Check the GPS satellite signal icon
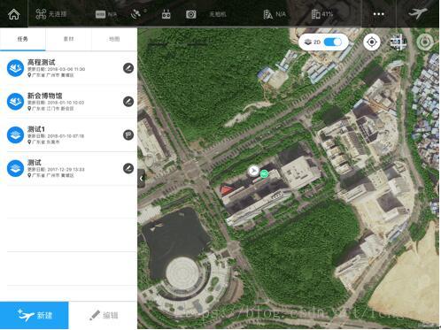 point(136,14)
